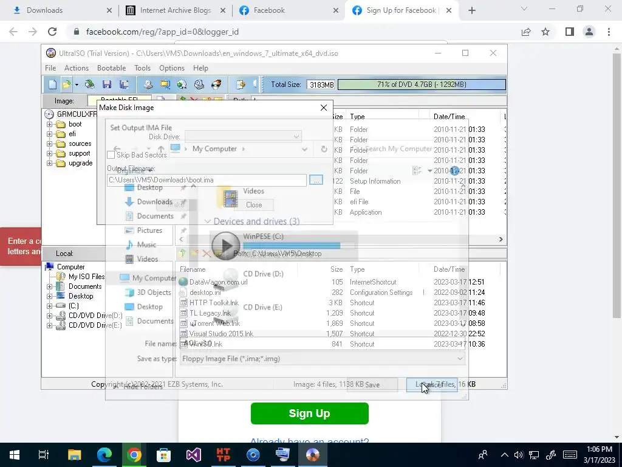The width and height of the screenshot is (622, 467).
Task: Click the Output Filename text field
Action: point(207,180)
